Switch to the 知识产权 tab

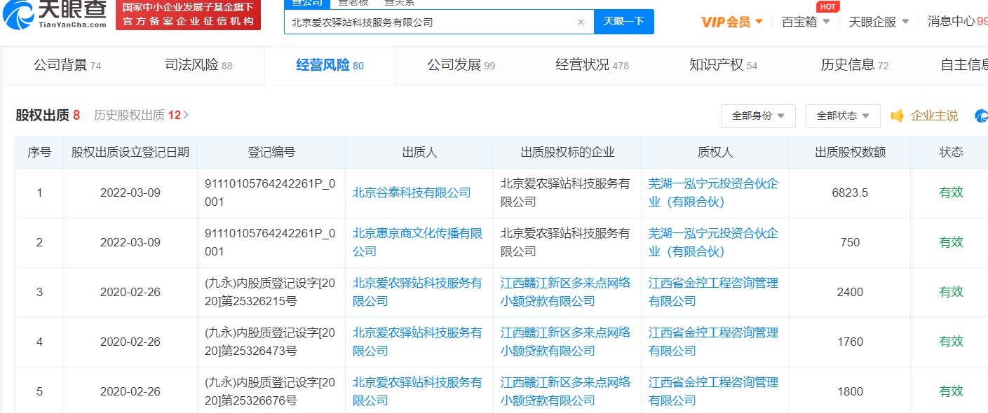coord(723,65)
